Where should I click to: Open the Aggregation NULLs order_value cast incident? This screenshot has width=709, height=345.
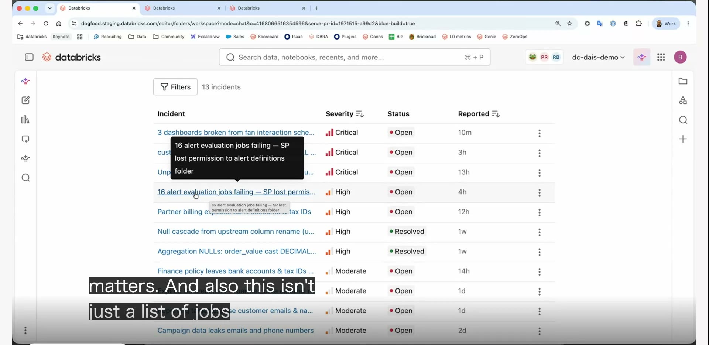pos(237,252)
